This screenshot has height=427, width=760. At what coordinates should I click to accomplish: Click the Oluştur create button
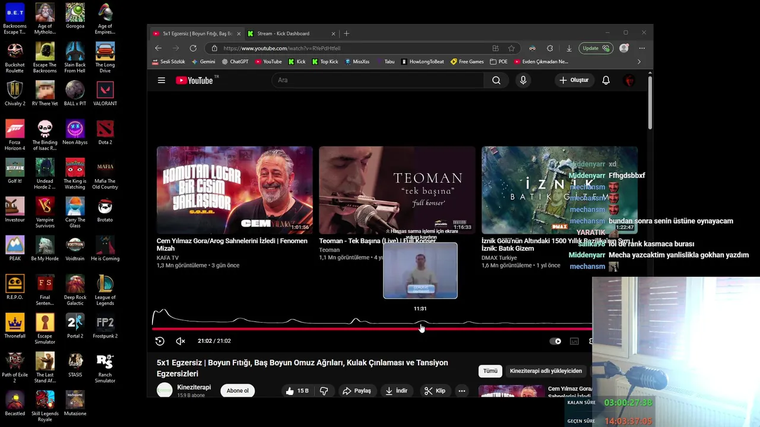pos(574,80)
